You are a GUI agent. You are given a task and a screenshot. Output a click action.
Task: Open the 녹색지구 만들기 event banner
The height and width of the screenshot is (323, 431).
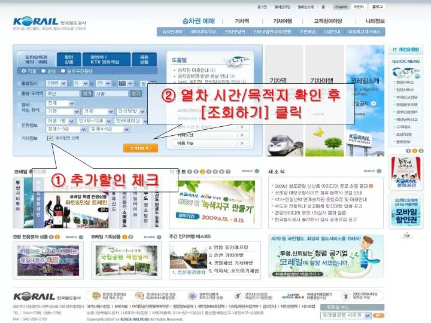215,203
